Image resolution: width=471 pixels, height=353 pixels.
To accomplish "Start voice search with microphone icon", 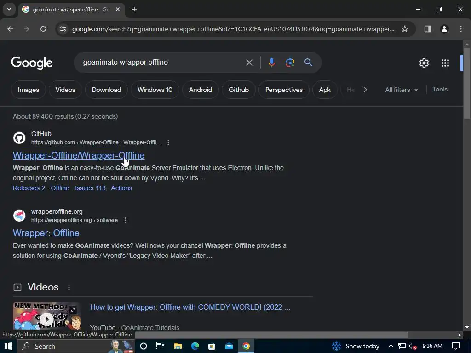I will click(271, 63).
